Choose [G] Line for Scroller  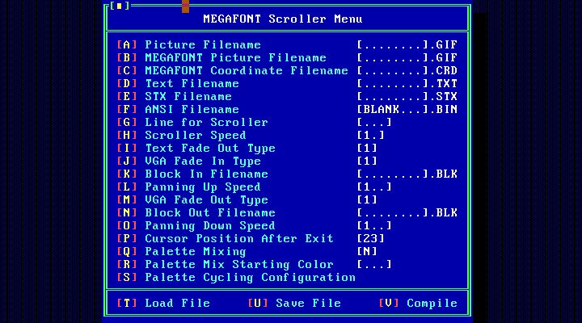pyautogui.click(x=192, y=123)
